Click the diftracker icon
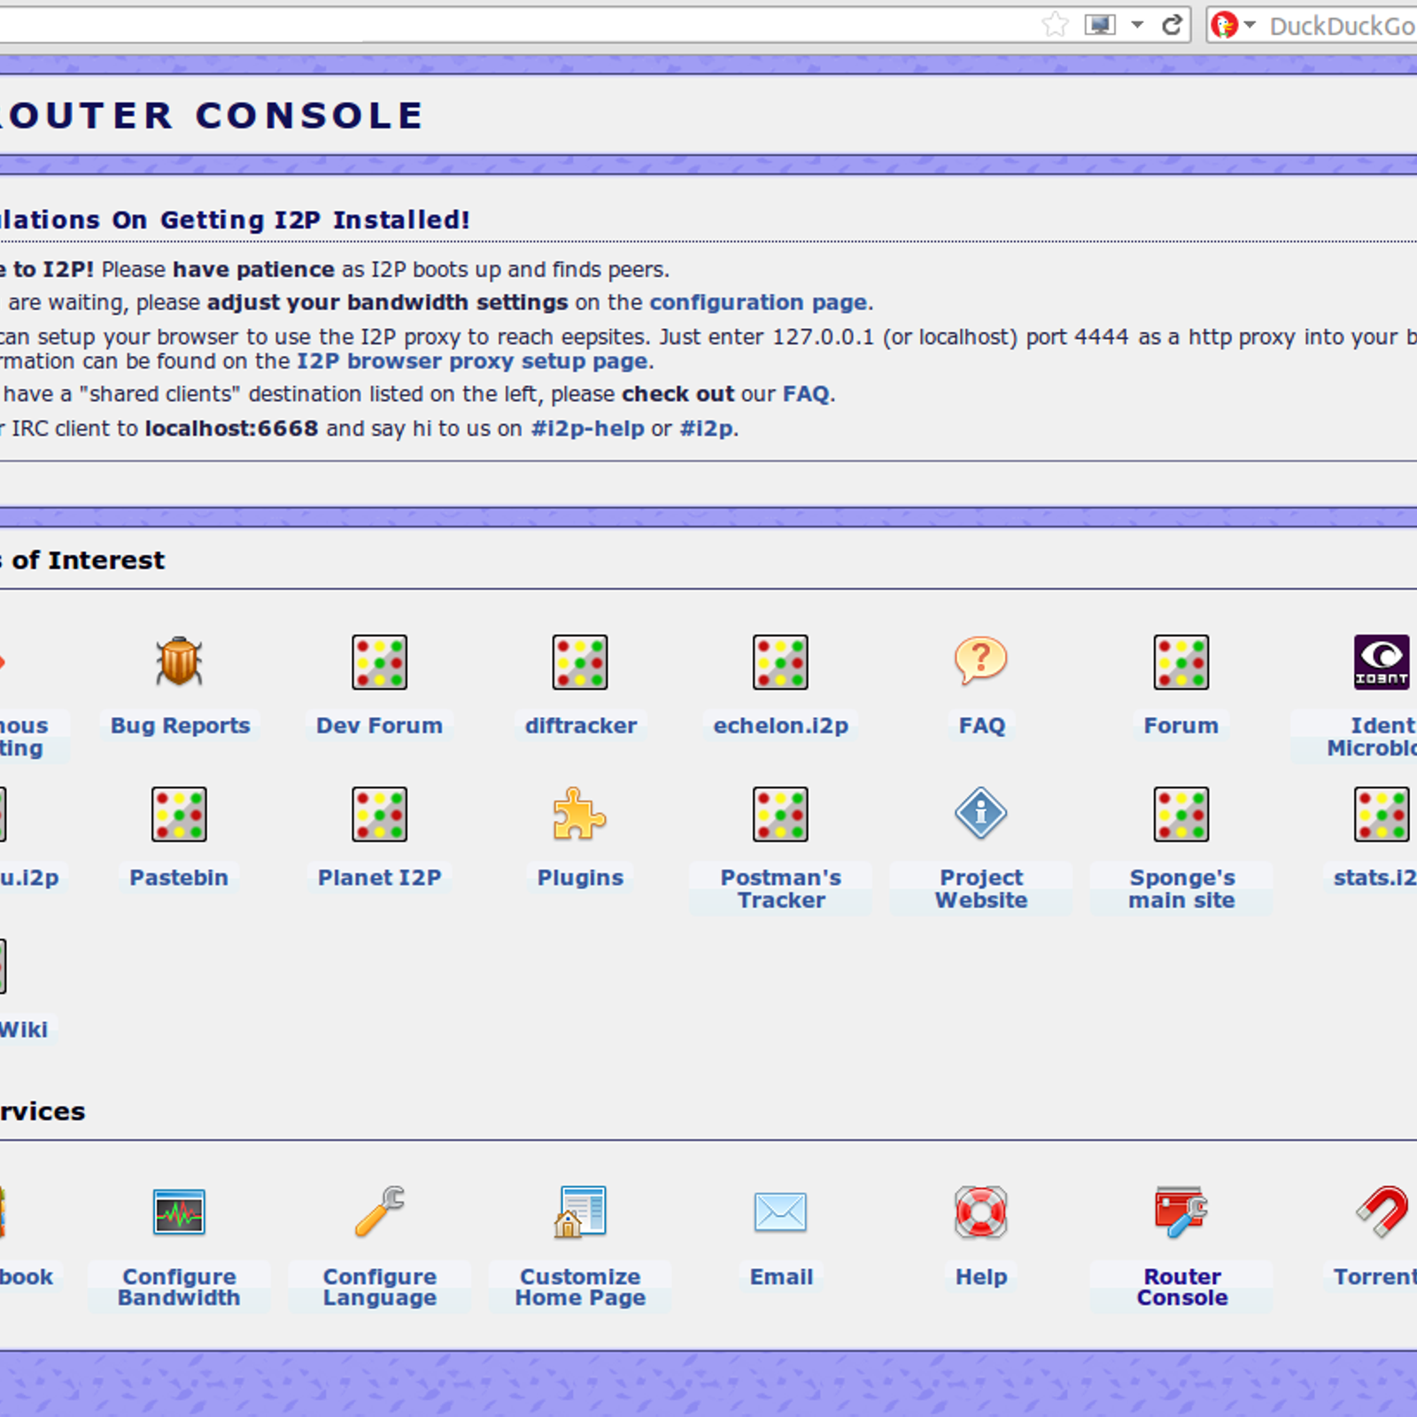Image resolution: width=1417 pixels, height=1417 pixels. [580, 662]
